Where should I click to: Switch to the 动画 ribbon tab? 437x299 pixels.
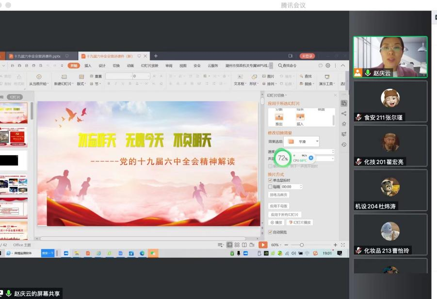[x=130, y=66]
